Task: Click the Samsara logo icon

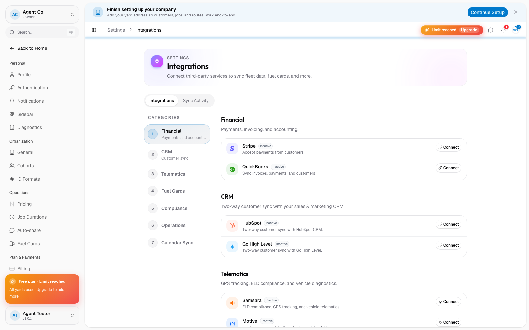Action: pos(232,303)
